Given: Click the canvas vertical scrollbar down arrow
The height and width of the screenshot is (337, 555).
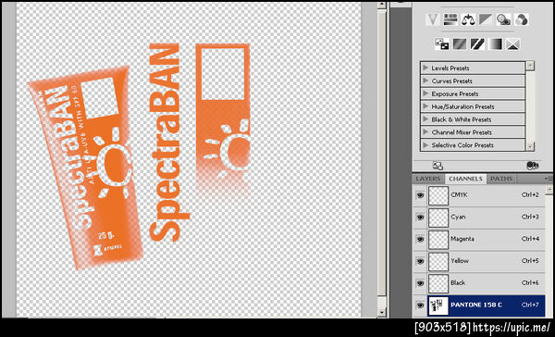Looking at the screenshot, I should 381,312.
